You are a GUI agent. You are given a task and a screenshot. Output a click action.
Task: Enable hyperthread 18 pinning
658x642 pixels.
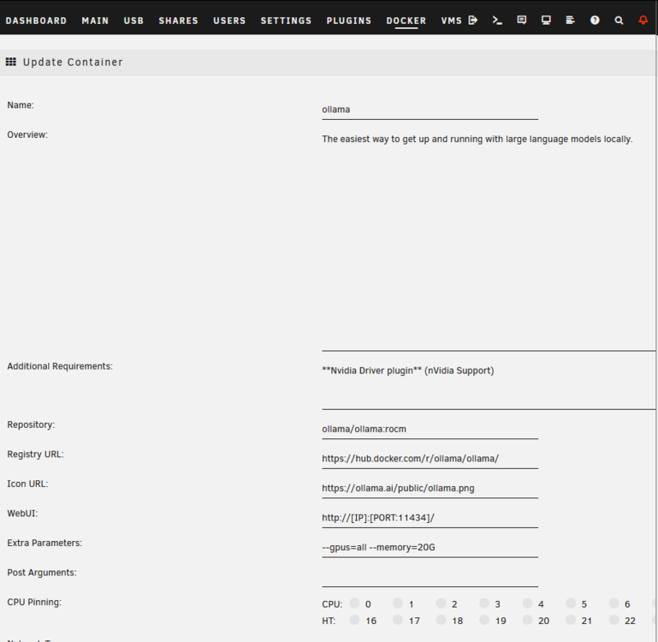click(x=441, y=620)
